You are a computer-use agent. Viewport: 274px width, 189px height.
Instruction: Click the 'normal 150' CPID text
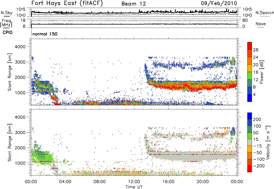(x=45, y=34)
